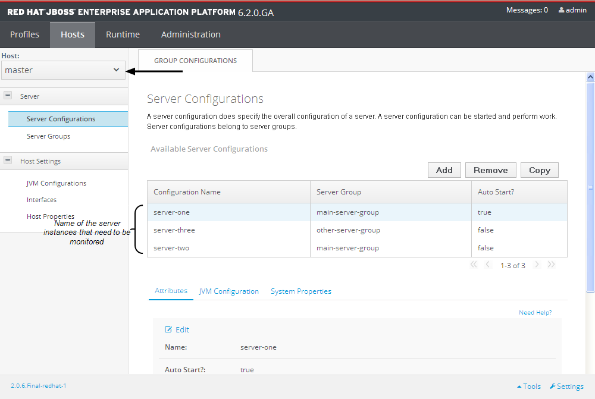Select Server Configurations in the sidebar
Viewport: 595px width, 399px height.
click(68, 119)
